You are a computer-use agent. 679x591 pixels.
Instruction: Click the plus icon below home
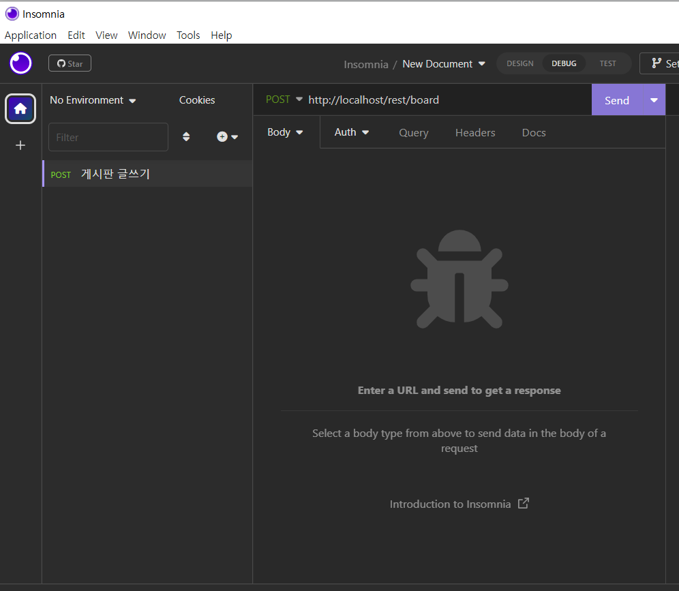pos(20,145)
